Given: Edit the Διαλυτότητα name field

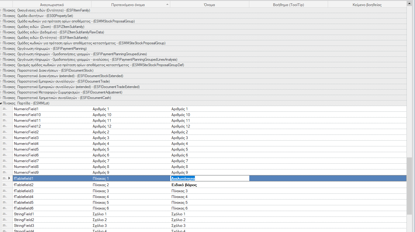Looking at the screenshot, I should (209, 178).
